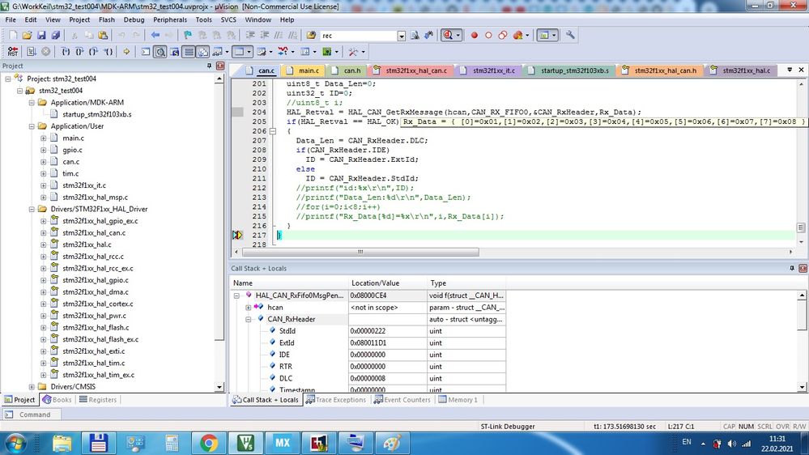The image size is (809, 455).
Task: Click the code editor horizontal scrollbar
Action: (360, 252)
